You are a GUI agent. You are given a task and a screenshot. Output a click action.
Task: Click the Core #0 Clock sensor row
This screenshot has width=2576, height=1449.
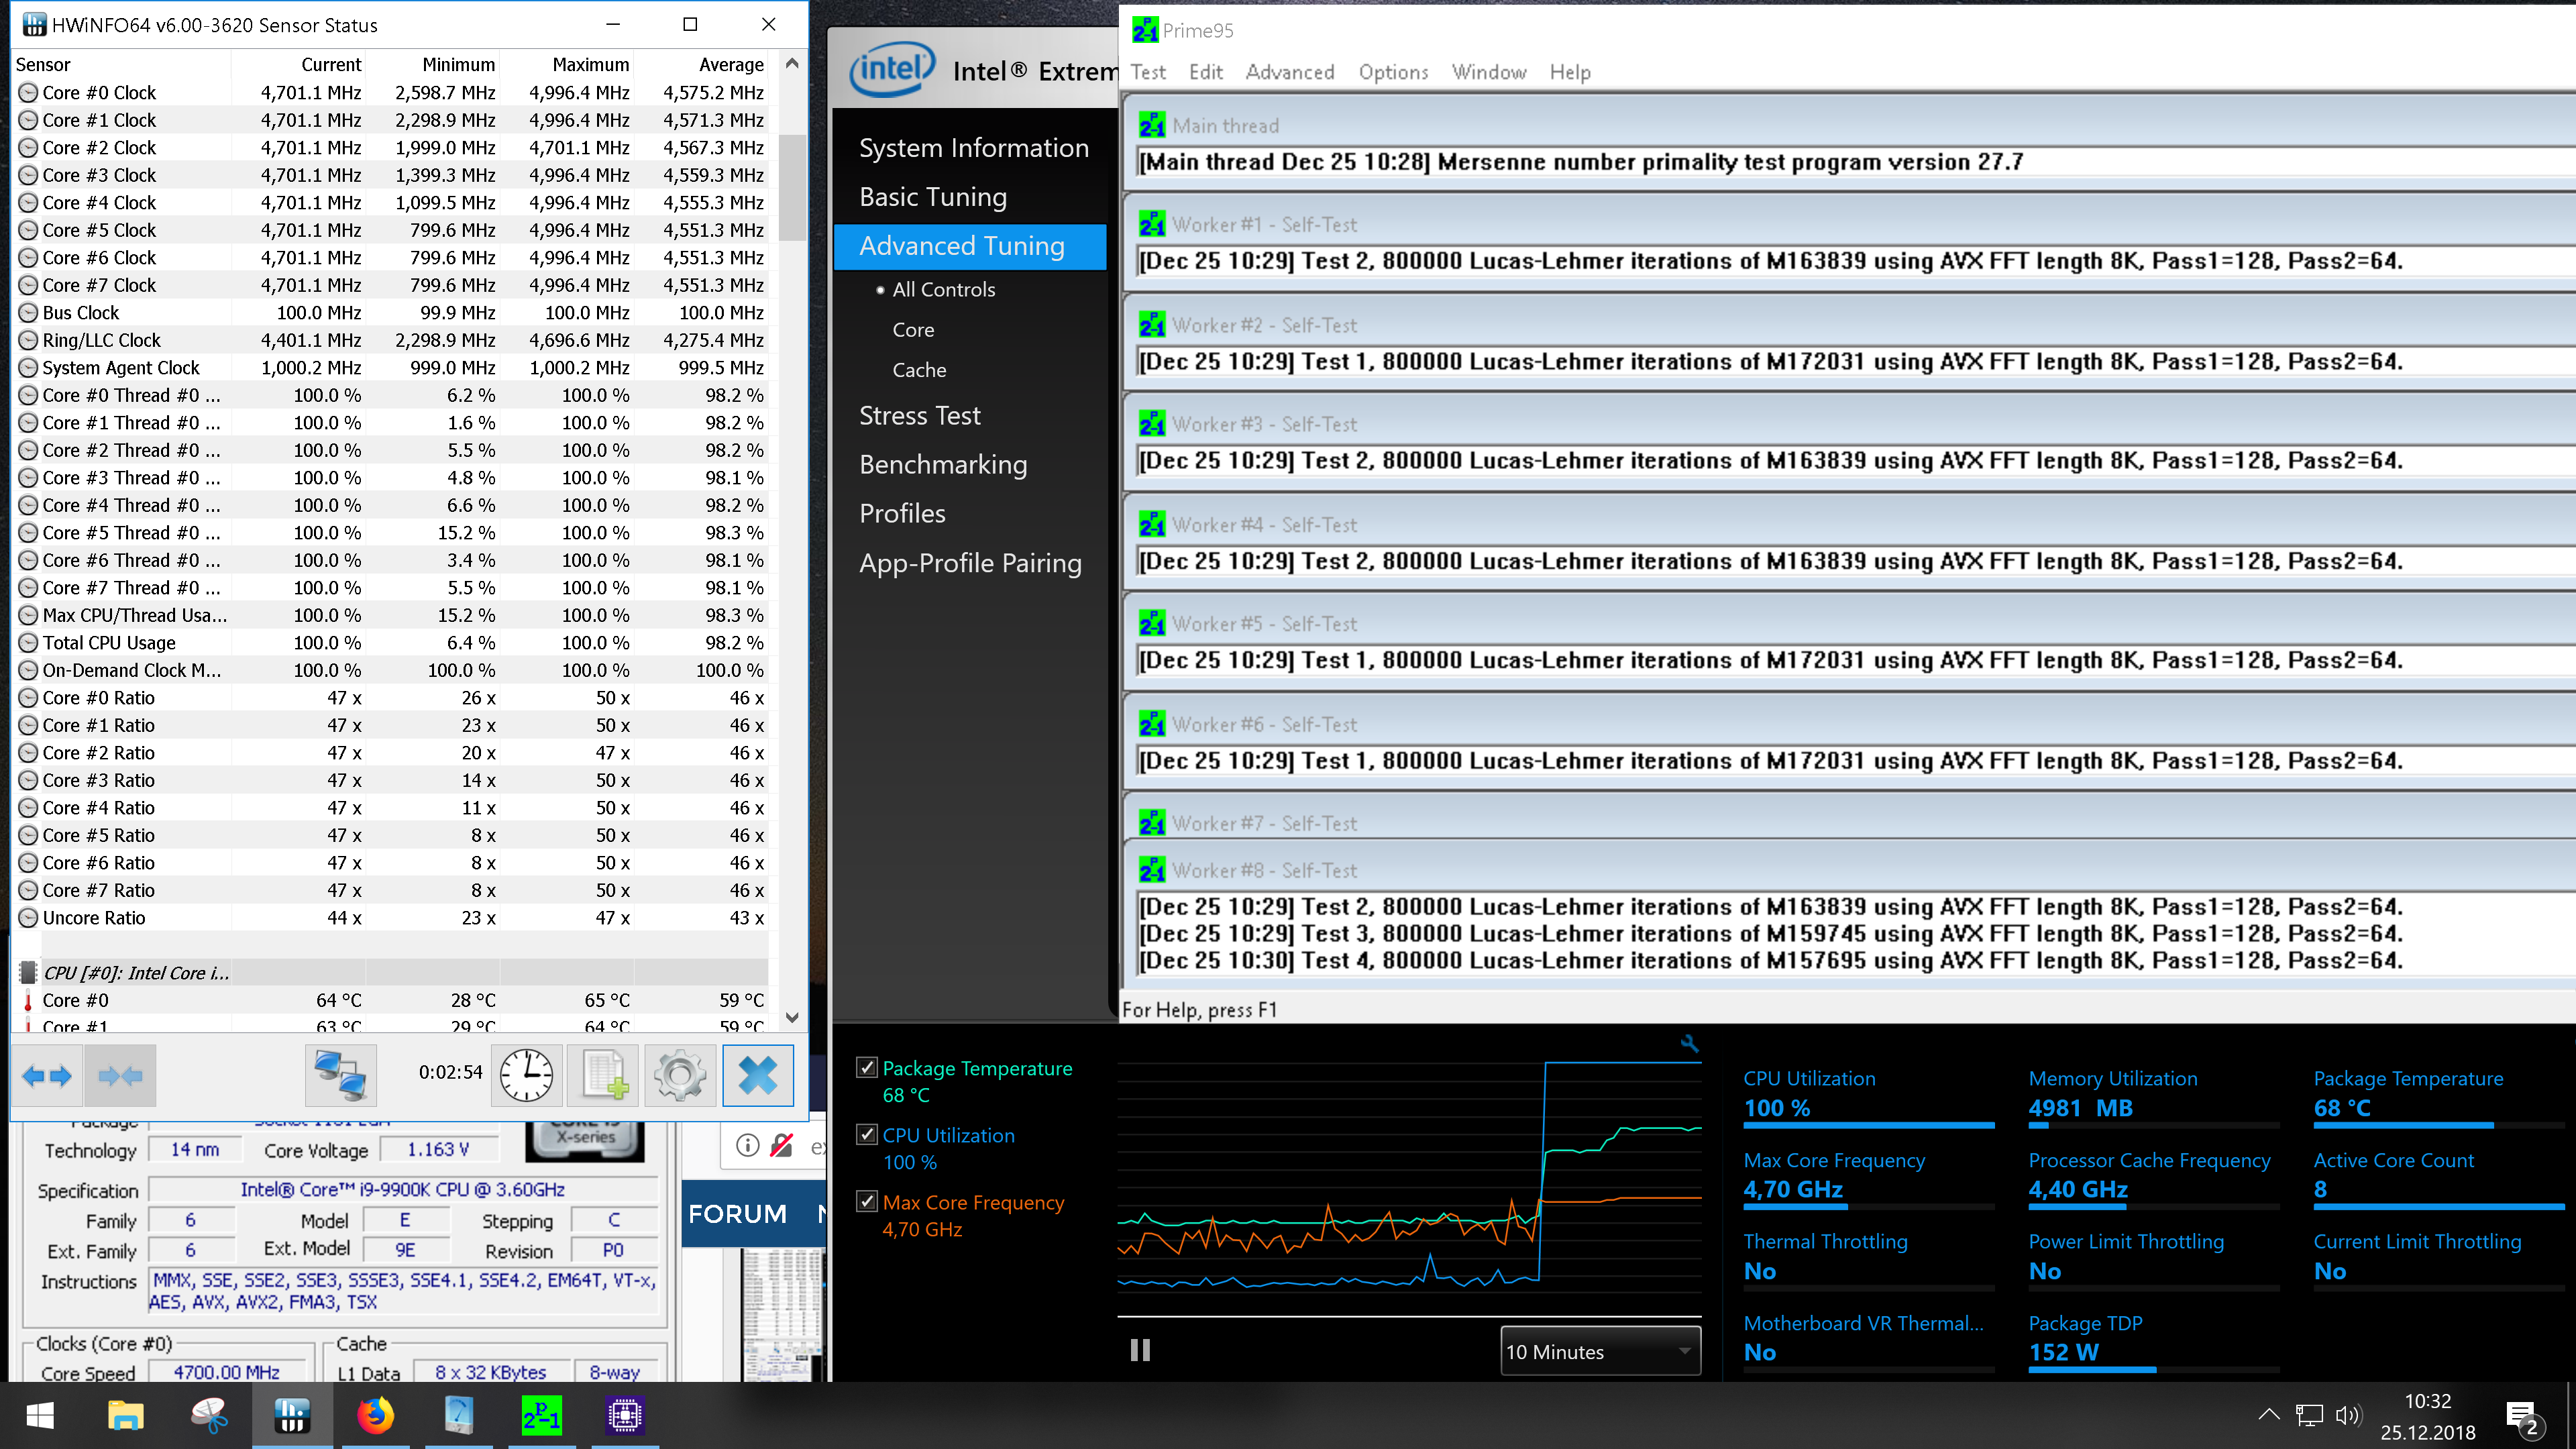391,92
